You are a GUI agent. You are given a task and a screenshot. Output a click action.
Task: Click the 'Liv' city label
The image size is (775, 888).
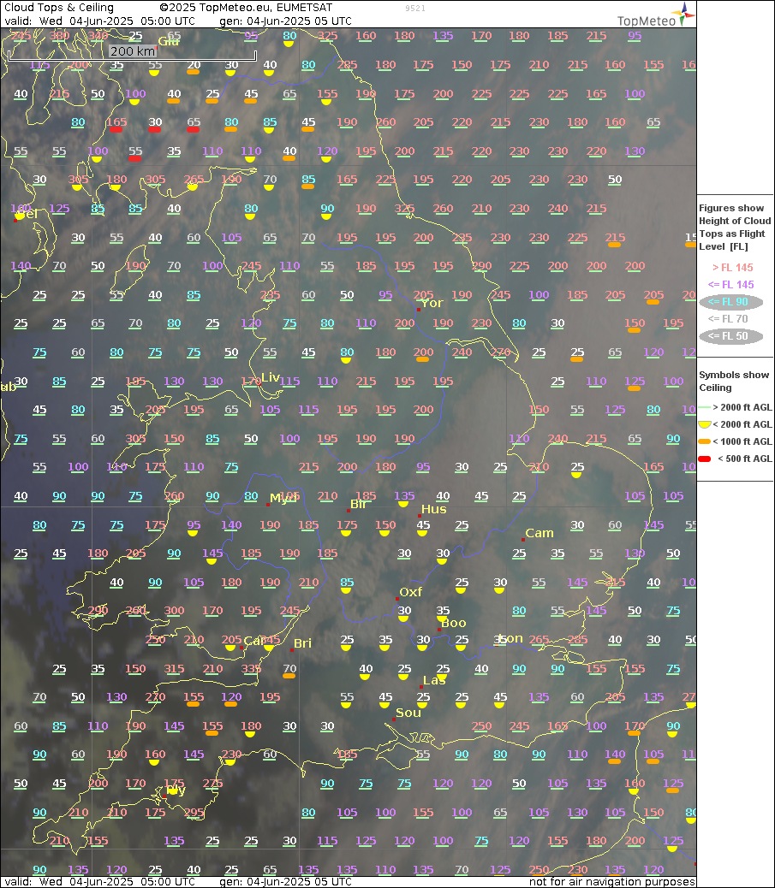point(271,377)
